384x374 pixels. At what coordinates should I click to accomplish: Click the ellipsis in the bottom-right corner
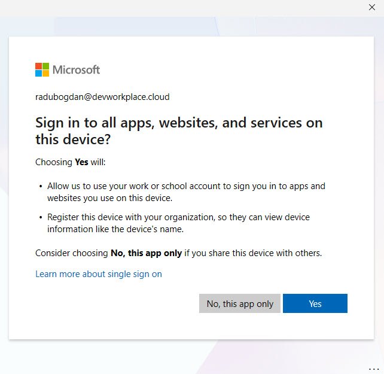[x=374, y=367]
